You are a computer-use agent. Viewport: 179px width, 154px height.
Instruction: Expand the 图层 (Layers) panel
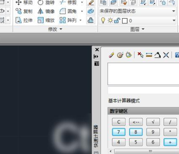pyautogui.click(x=137, y=29)
